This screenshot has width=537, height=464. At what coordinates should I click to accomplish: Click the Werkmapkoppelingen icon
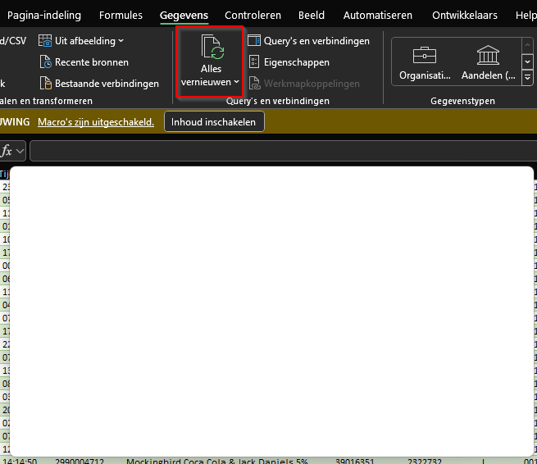click(x=254, y=84)
